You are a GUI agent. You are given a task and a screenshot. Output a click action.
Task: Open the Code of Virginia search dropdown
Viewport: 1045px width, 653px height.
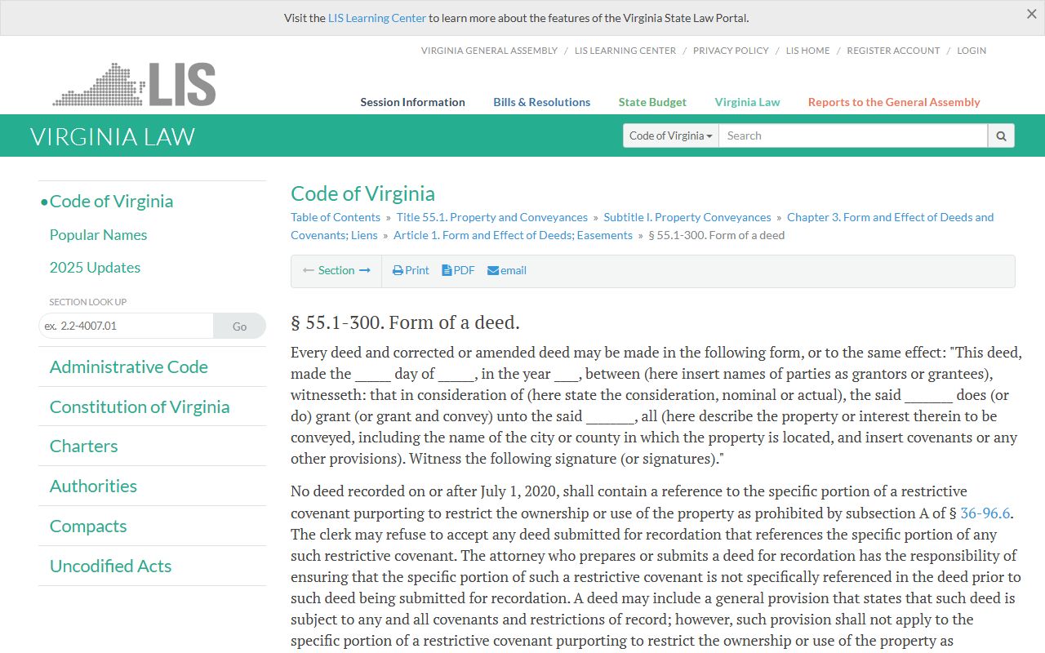[670, 135]
